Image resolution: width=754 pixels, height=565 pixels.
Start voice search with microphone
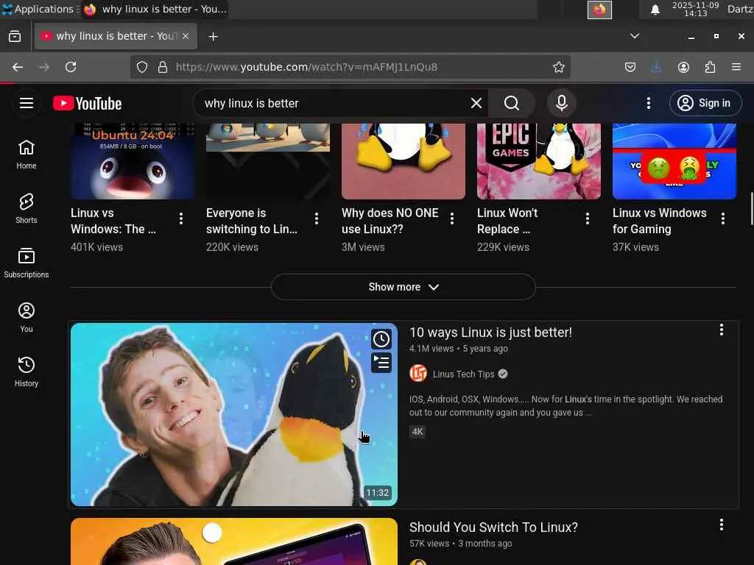coord(561,103)
